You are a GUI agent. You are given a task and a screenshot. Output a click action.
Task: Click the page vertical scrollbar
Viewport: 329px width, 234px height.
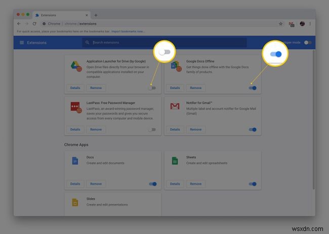(x=314, y=119)
